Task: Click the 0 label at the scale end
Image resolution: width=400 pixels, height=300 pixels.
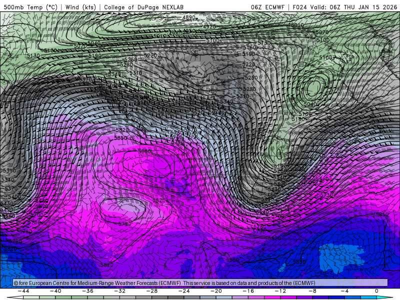Action: tap(377, 291)
